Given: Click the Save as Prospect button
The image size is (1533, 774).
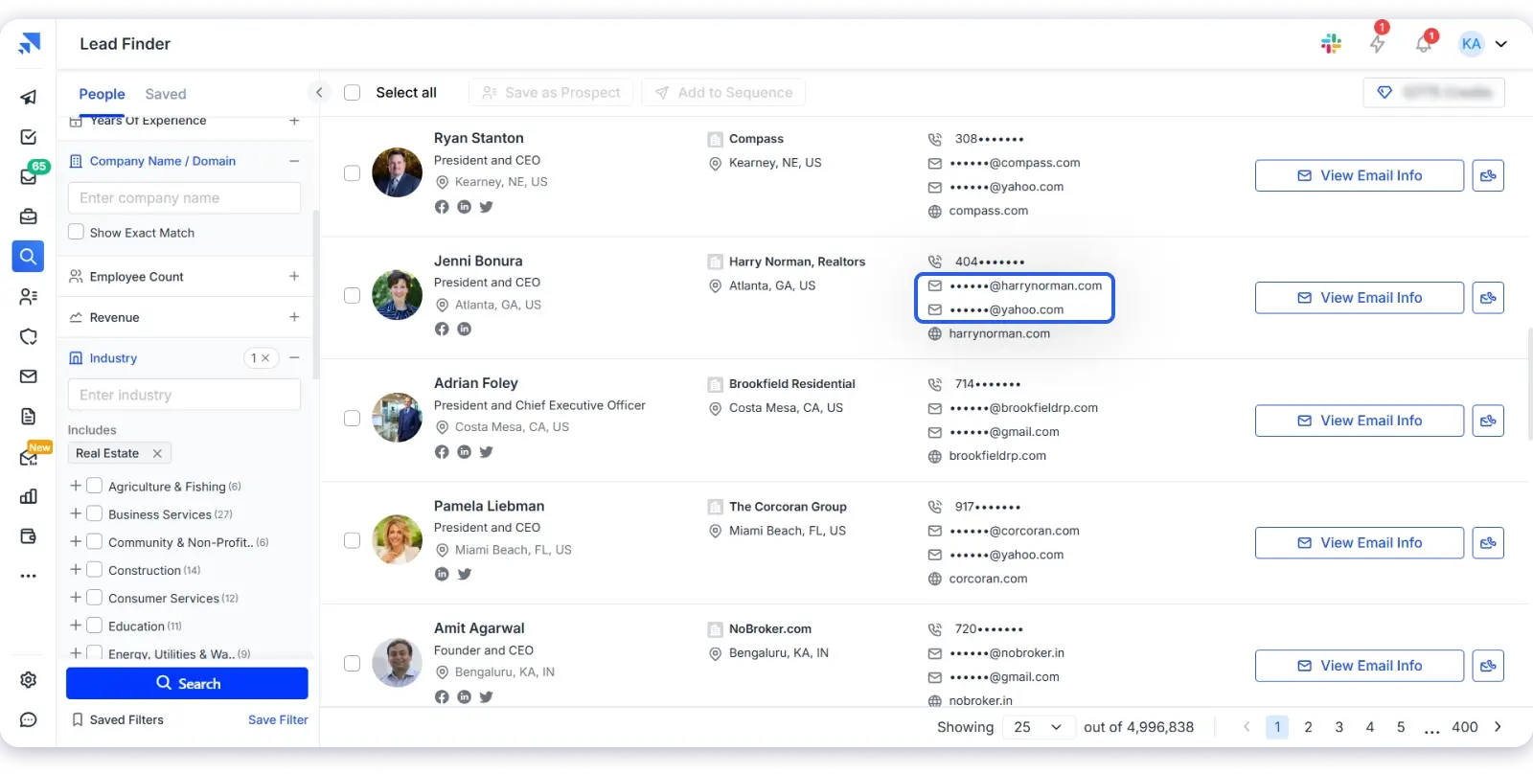Looking at the screenshot, I should point(551,92).
